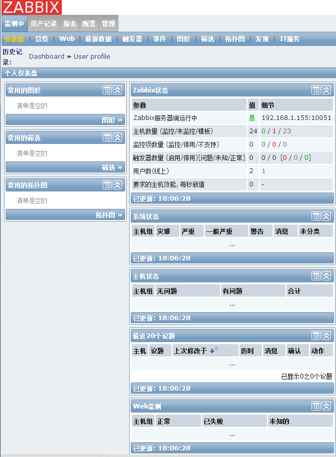Open menu icon of 常用的图形 widget

[x=107, y=90]
